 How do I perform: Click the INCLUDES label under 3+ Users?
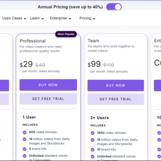(98, 126)
